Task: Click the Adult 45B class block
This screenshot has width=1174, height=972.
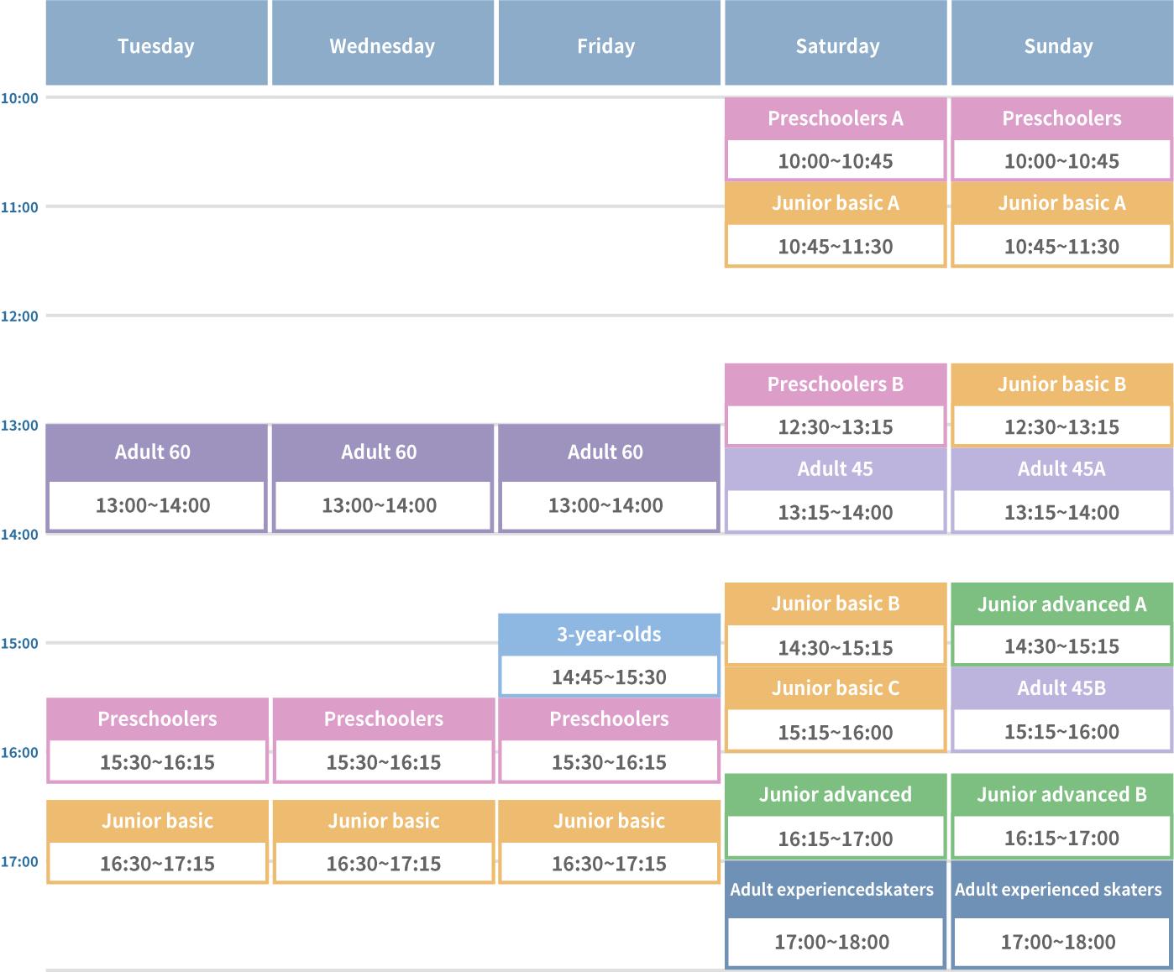Action: point(1061,709)
